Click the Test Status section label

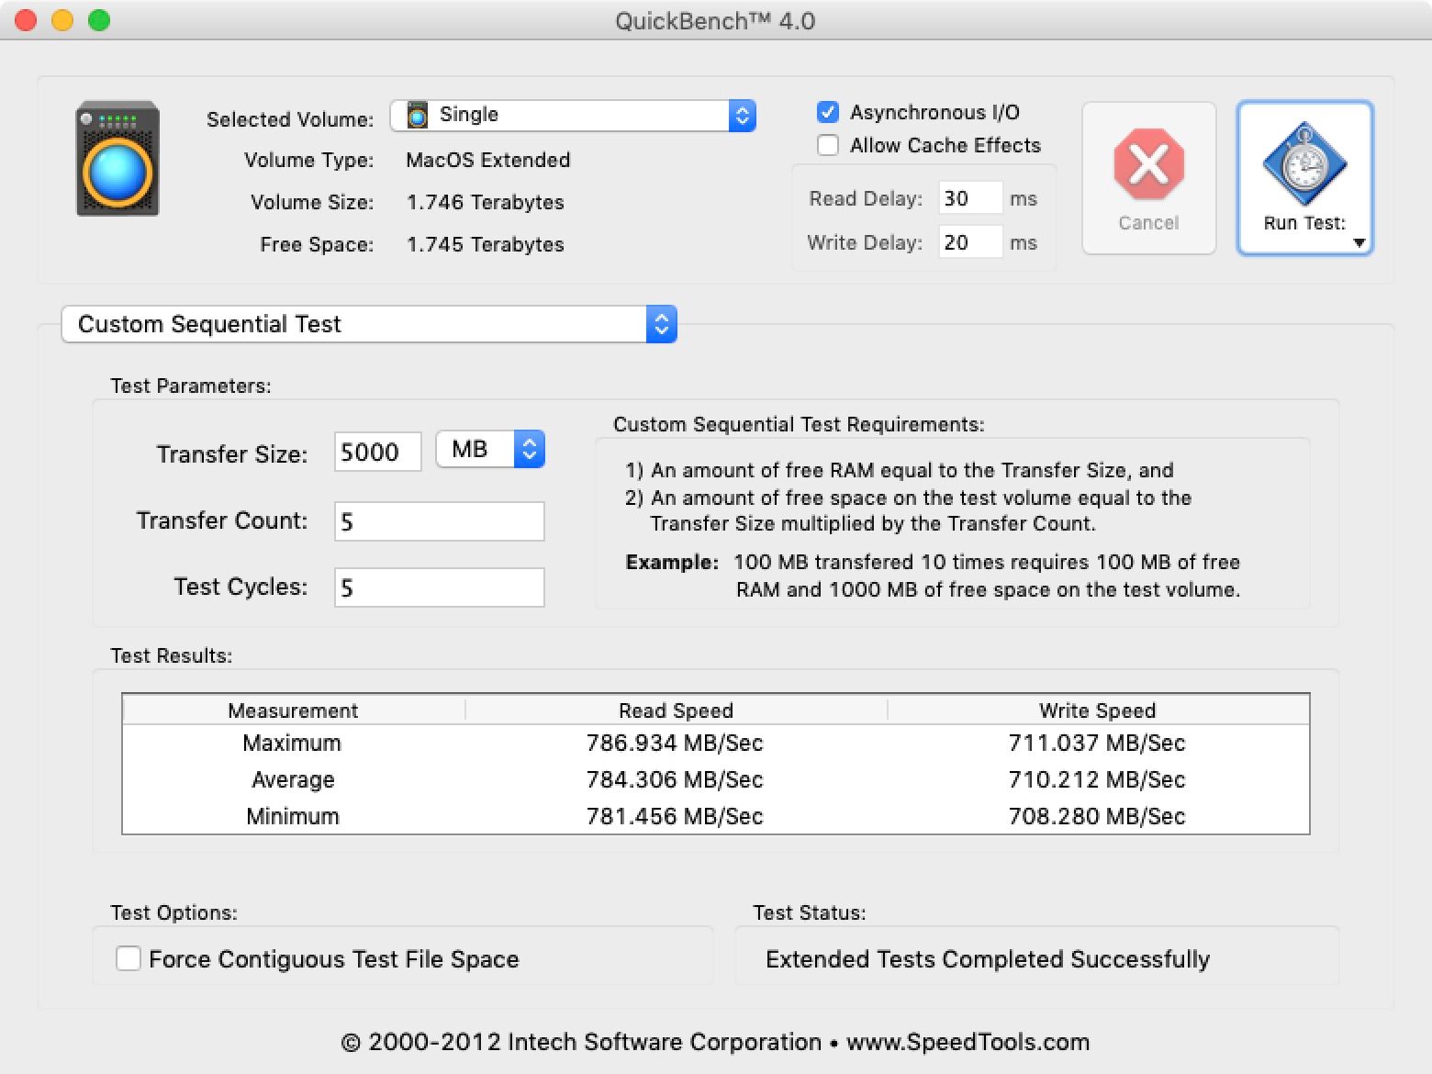(810, 912)
